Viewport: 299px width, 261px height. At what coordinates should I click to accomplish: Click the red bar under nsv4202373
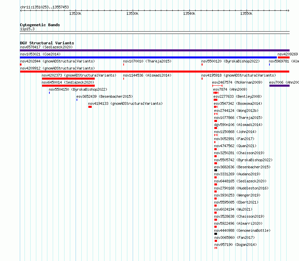tap(68, 79)
